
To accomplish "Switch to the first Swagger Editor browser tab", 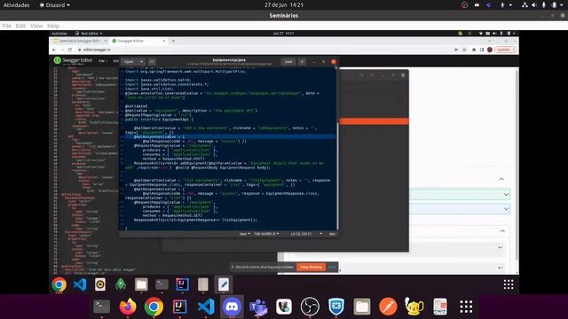I will 80,41.
